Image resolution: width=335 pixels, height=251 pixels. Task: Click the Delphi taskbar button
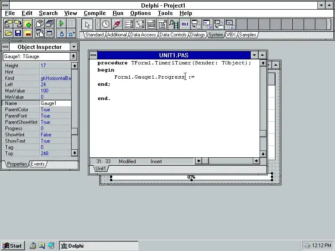click(99, 246)
